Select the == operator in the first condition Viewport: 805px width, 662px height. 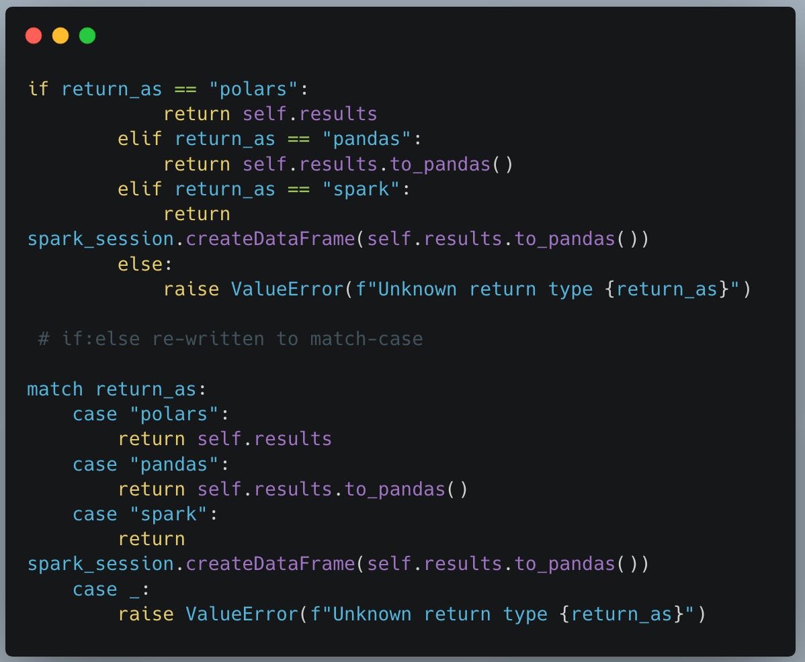click(x=185, y=88)
